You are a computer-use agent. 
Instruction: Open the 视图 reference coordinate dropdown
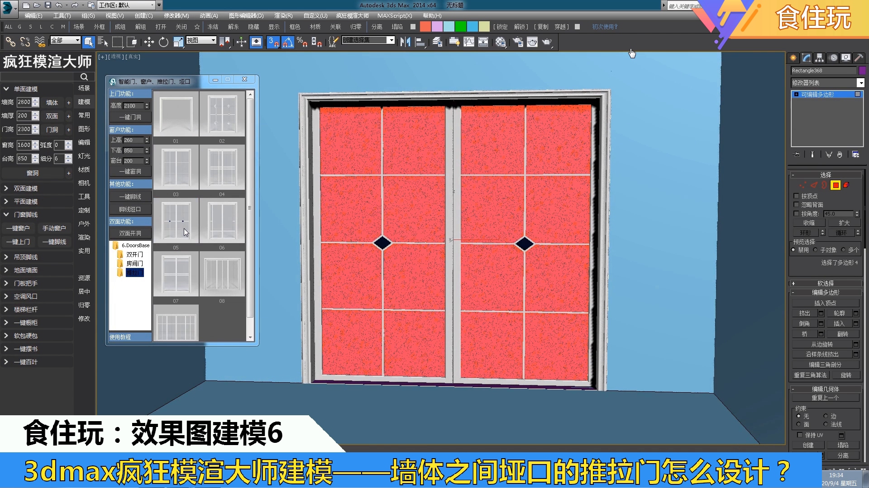point(214,40)
